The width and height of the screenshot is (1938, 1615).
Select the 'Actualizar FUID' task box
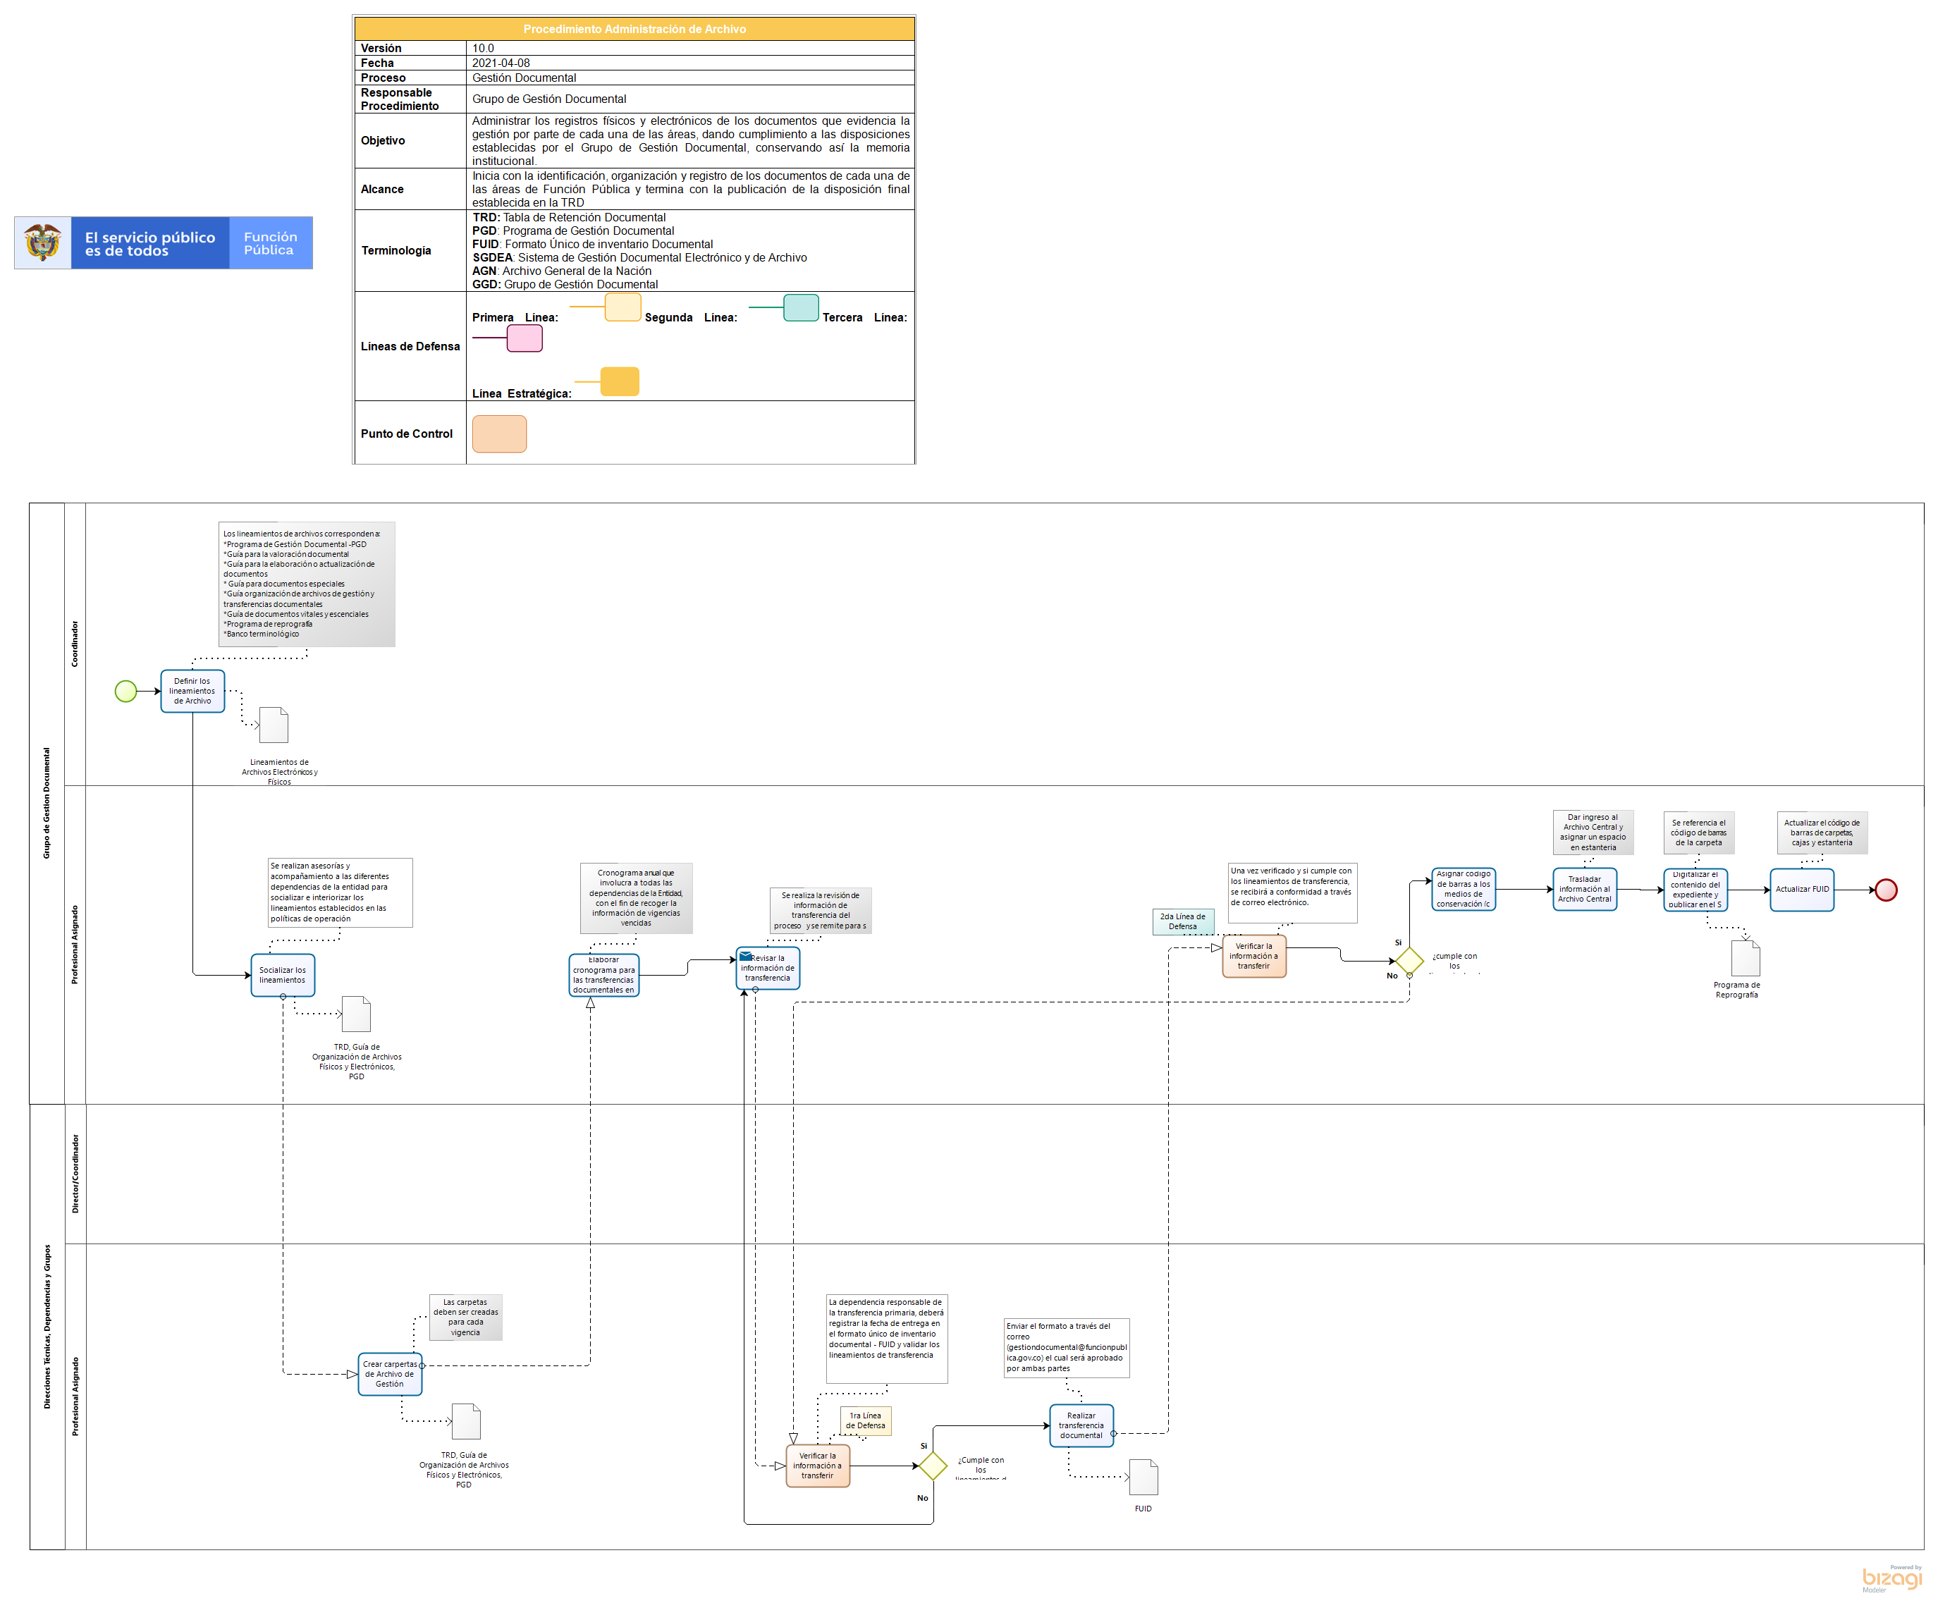click(1801, 890)
